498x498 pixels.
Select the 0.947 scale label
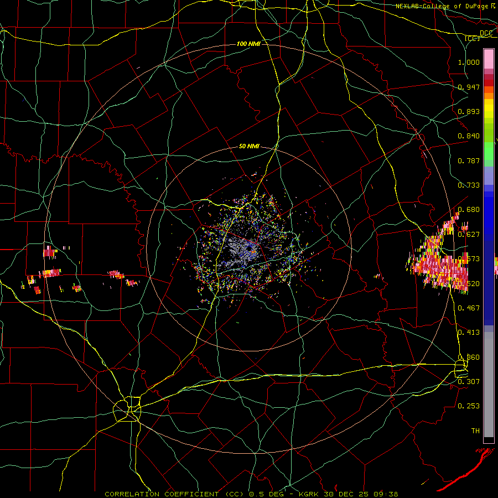pyautogui.click(x=469, y=87)
